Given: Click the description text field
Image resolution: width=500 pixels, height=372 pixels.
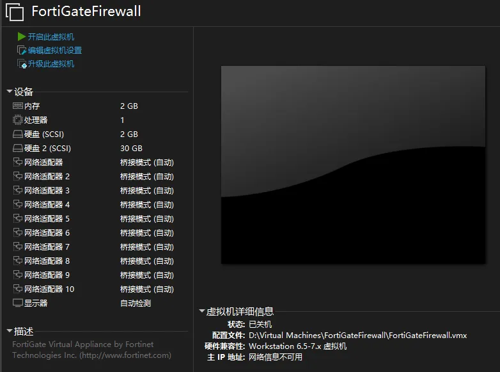Looking at the screenshot, I should [x=92, y=350].
